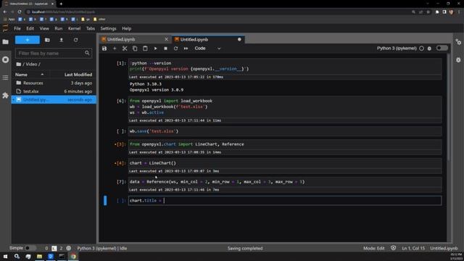
Task: Click the kernel status circle indicator
Action: 421,49
